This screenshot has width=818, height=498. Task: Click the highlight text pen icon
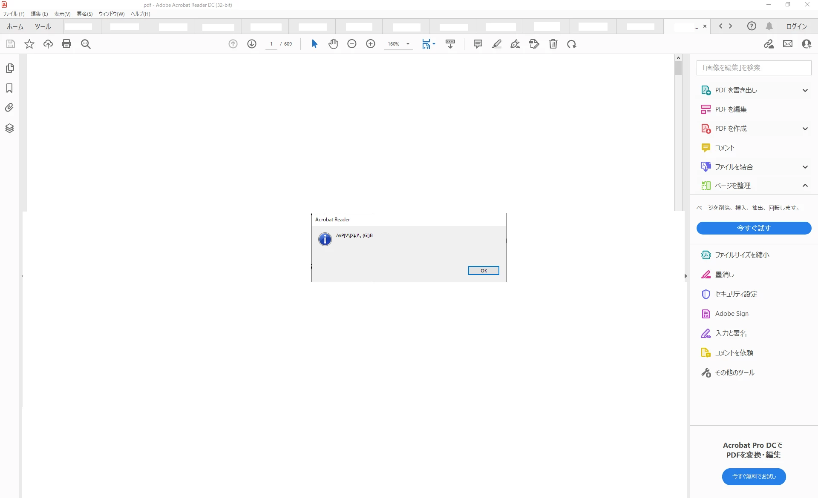tap(497, 44)
